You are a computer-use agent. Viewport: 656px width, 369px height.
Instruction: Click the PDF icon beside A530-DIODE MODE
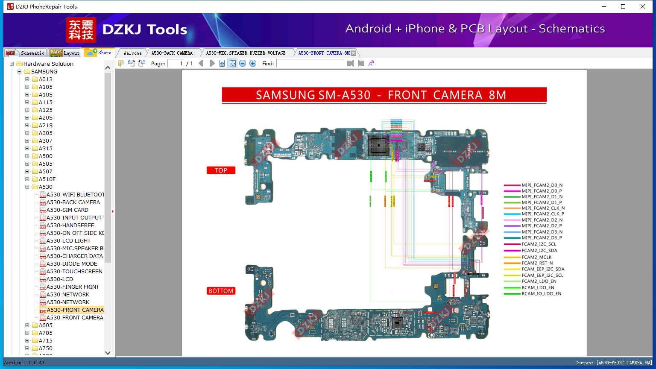(43, 264)
